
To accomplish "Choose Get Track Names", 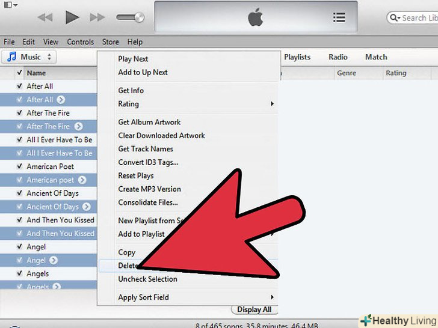I will click(146, 149).
